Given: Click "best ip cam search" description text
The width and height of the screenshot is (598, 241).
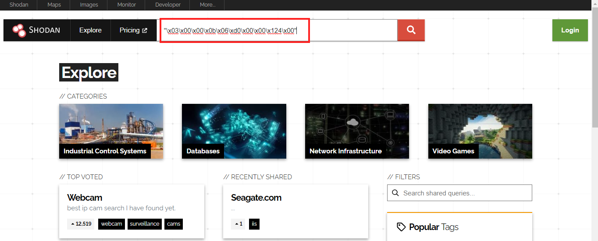Looking at the screenshot, I should click(121, 208).
